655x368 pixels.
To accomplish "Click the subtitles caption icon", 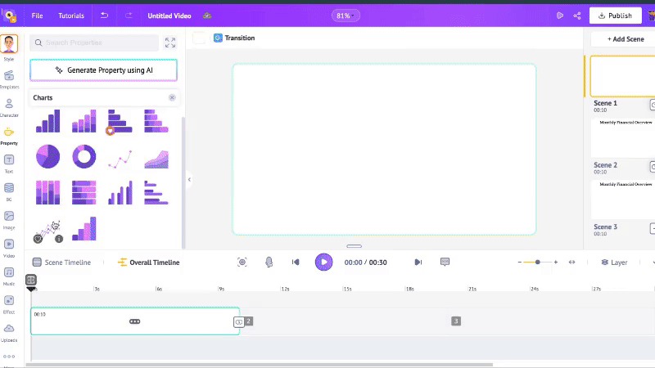I will (x=445, y=262).
